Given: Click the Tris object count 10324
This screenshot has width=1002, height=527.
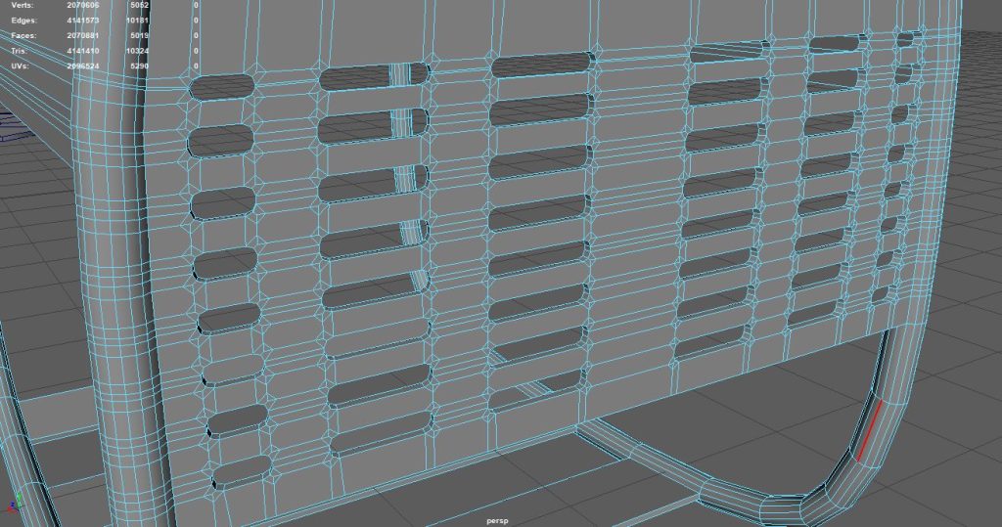Looking at the screenshot, I should 137,51.
